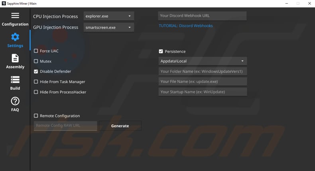Click the Folder Name input field

point(203,71)
